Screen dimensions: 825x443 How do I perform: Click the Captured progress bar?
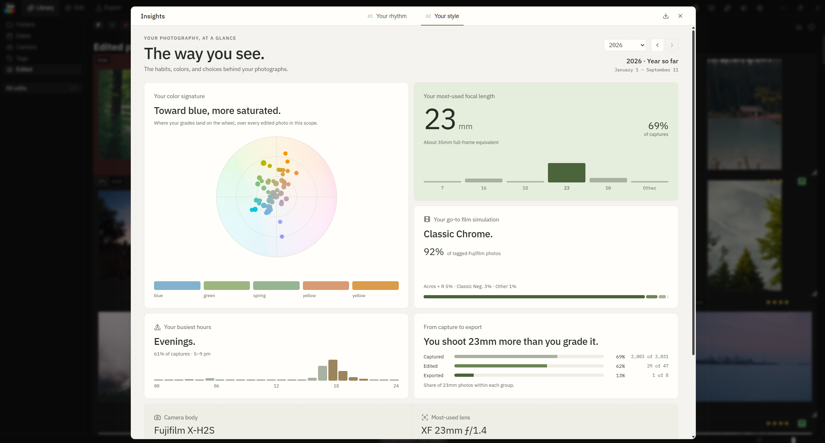529,356
